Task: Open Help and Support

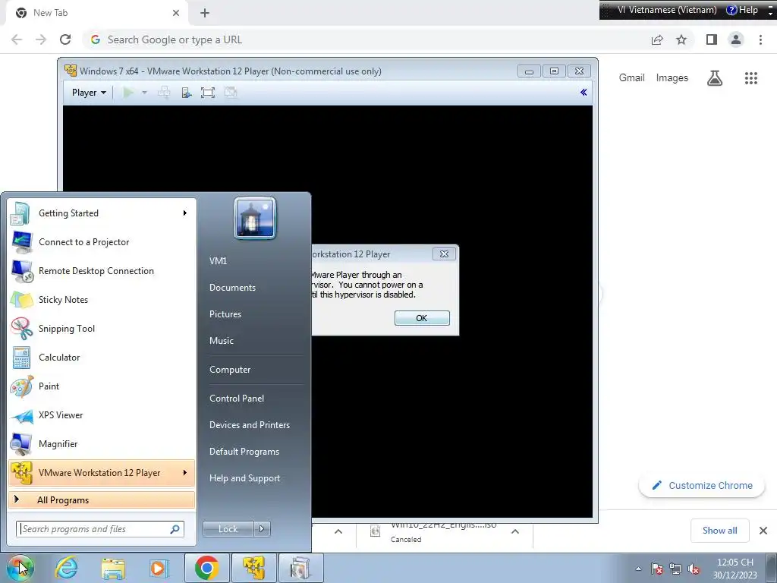Action: pyautogui.click(x=244, y=478)
